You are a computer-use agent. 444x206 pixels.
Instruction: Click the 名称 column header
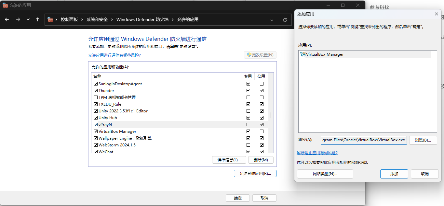tap(97, 76)
